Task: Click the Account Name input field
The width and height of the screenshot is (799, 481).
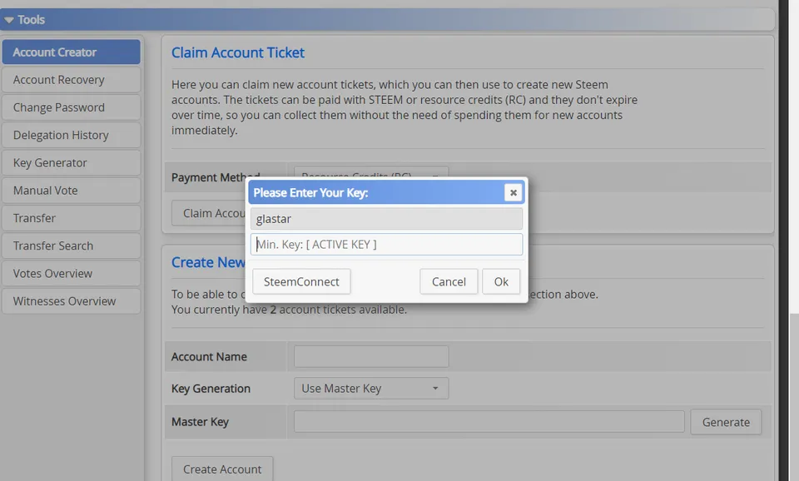Action: tap(371, 357)
